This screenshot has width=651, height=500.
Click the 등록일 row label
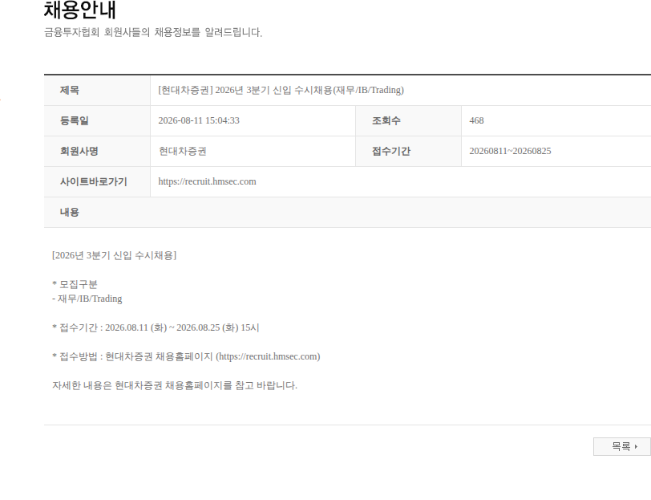75,120
